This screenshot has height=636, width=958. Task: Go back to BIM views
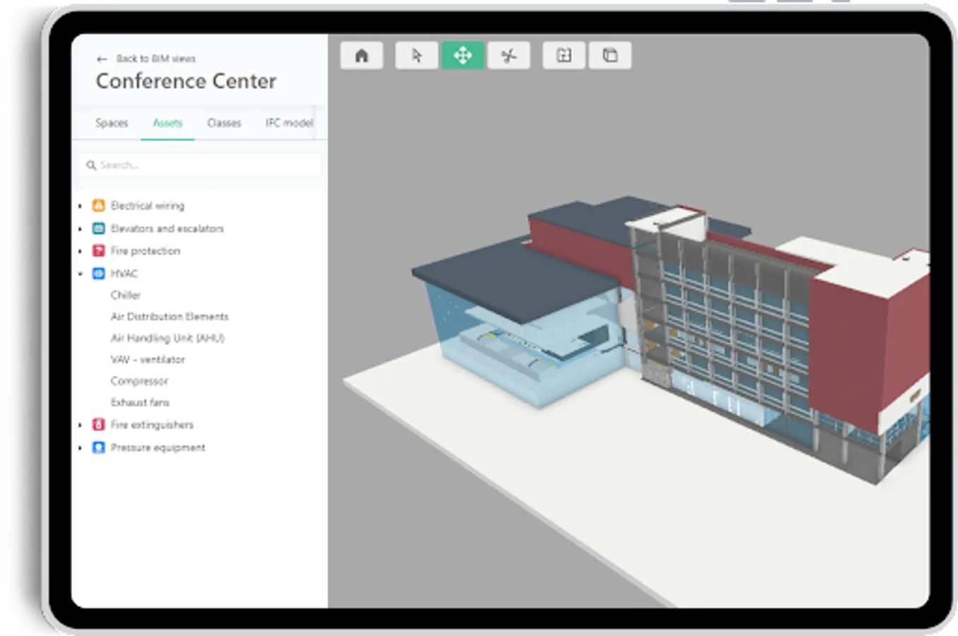coord(156,59)
